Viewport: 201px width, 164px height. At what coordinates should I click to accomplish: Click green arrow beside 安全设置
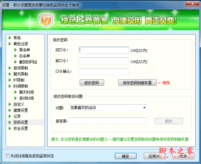point(10,128)
